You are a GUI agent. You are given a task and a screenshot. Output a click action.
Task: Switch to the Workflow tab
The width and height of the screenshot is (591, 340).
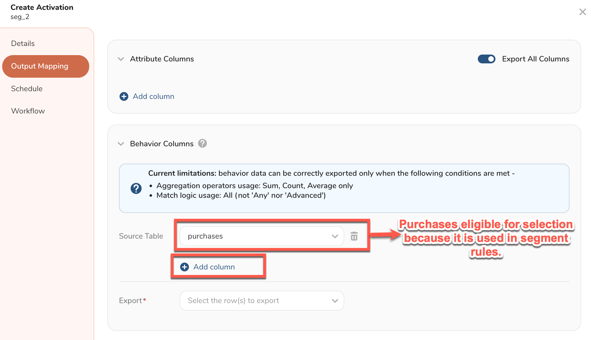pos(28,111)
